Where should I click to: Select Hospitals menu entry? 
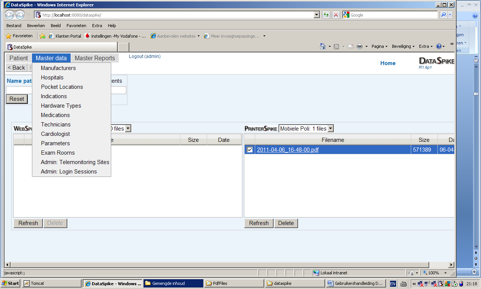coord(52,78)
